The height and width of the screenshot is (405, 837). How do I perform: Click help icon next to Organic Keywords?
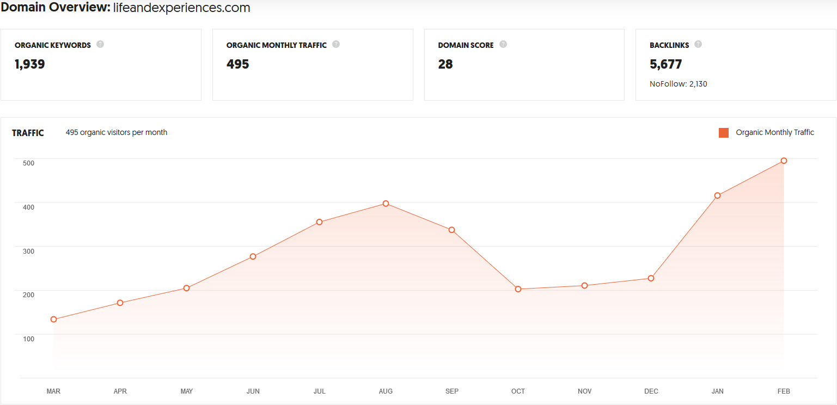[100, 45]
